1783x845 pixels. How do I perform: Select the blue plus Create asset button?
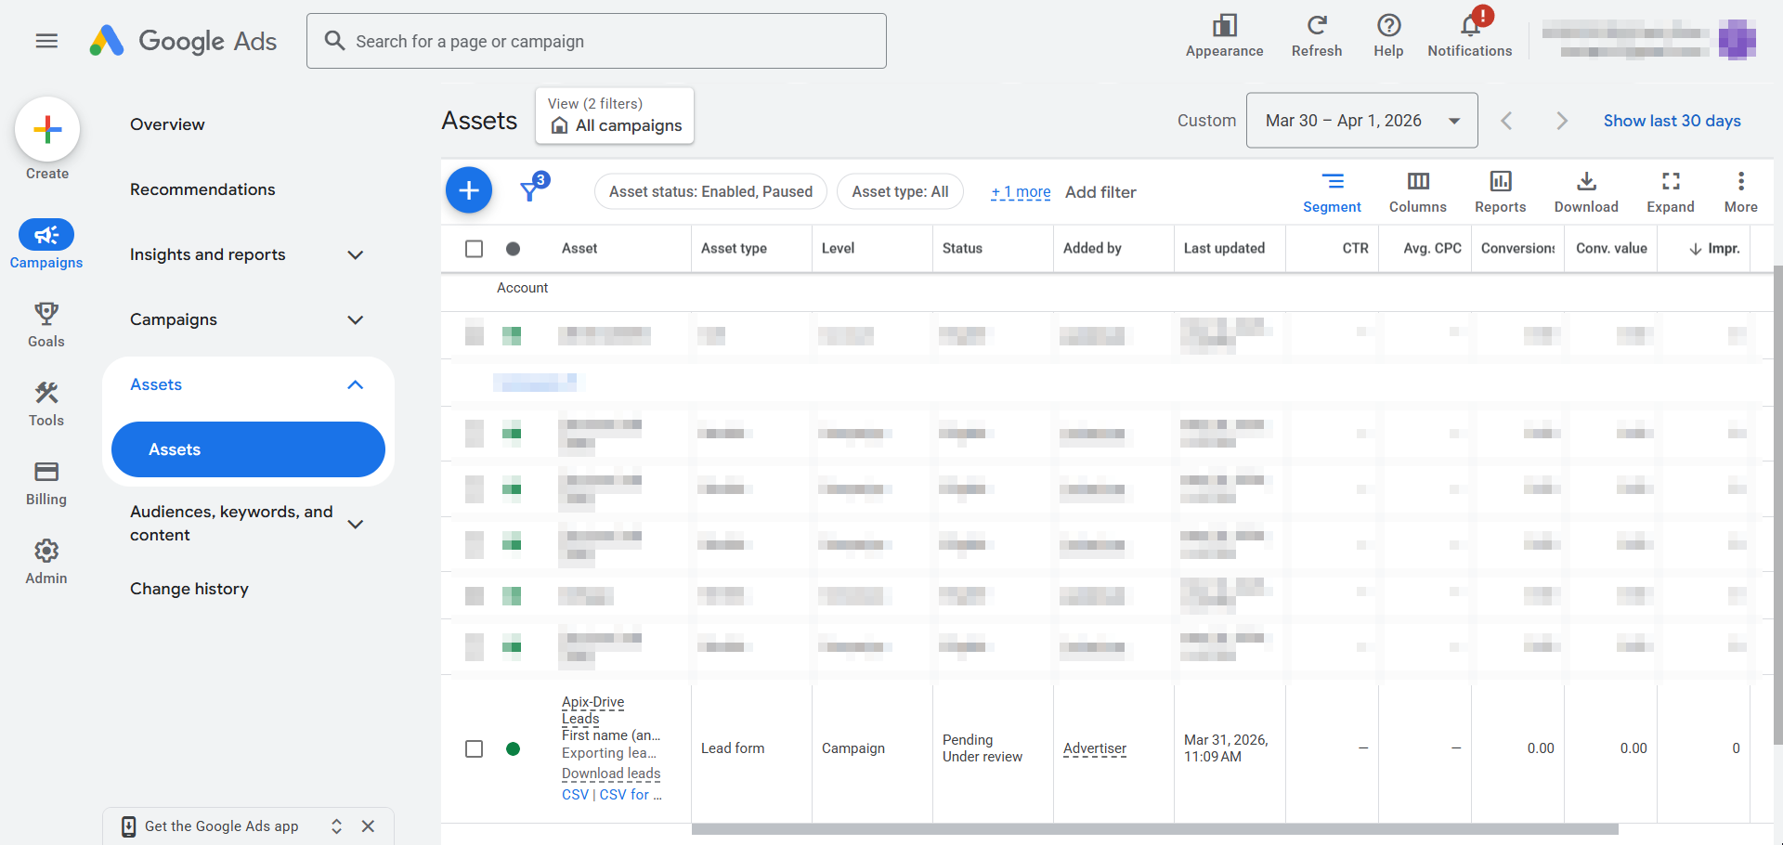pos(469,189)
